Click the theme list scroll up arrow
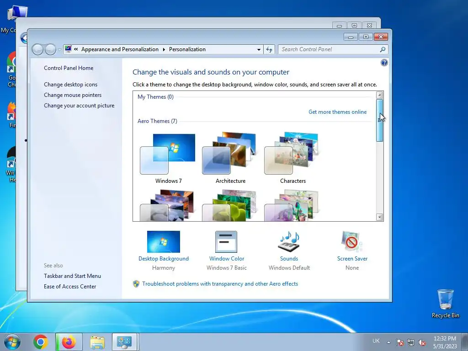The image size is (468, 351). pyautogui.click(x=380, y=95)
